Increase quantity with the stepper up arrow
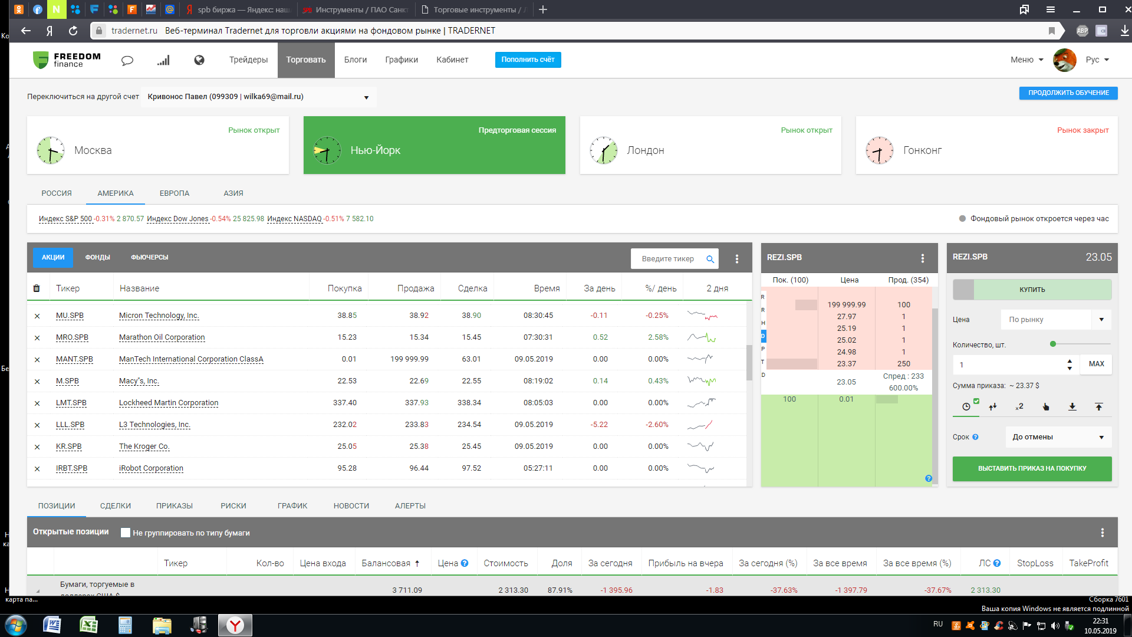This screenshot has height=637, width=1132. point(1070,361)
